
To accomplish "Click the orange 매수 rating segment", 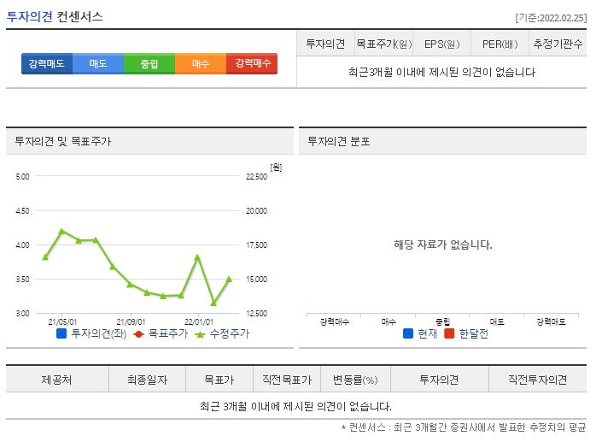I will click(x=201, y=63).
